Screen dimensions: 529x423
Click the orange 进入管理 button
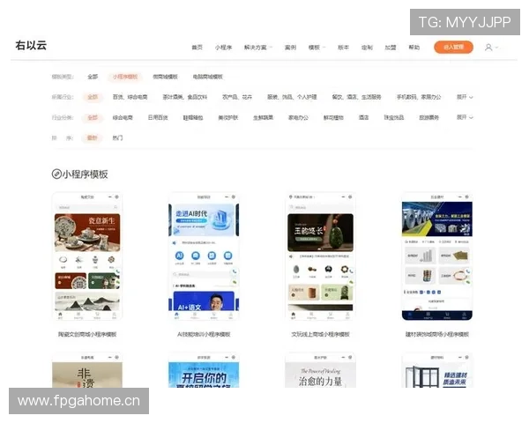pos(453,48)
